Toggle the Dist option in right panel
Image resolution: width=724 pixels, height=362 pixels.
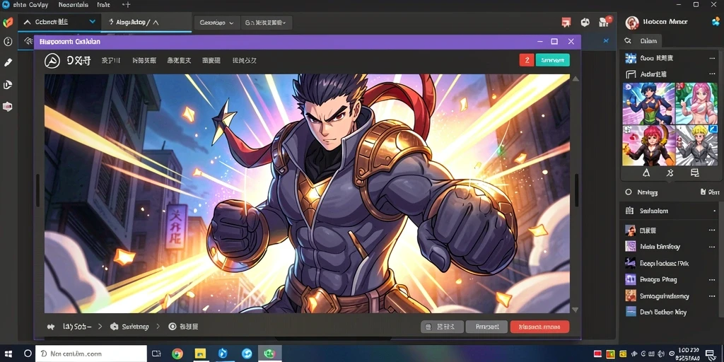coord(710,192)
